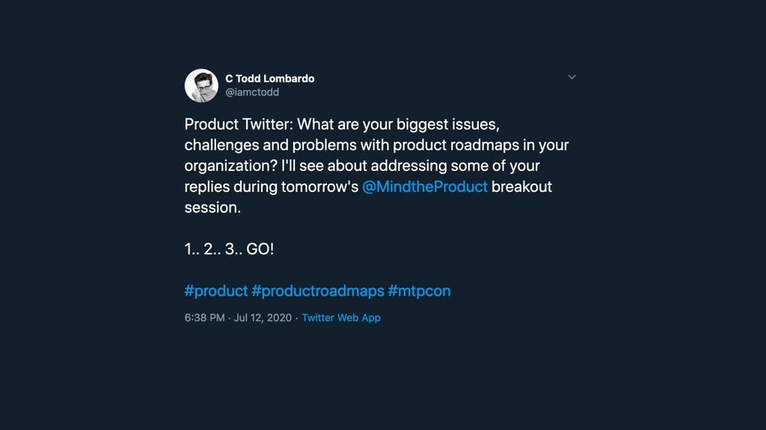
Task: Open the C Todd Lombardo display name
Action: click(269, 78)
